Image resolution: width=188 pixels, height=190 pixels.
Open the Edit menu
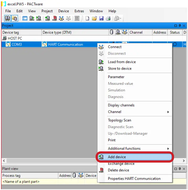pos(19,11)
